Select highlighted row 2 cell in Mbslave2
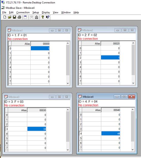Image resolution: width=141 pixels, height=158 pixels. click(x=110, y=57)
